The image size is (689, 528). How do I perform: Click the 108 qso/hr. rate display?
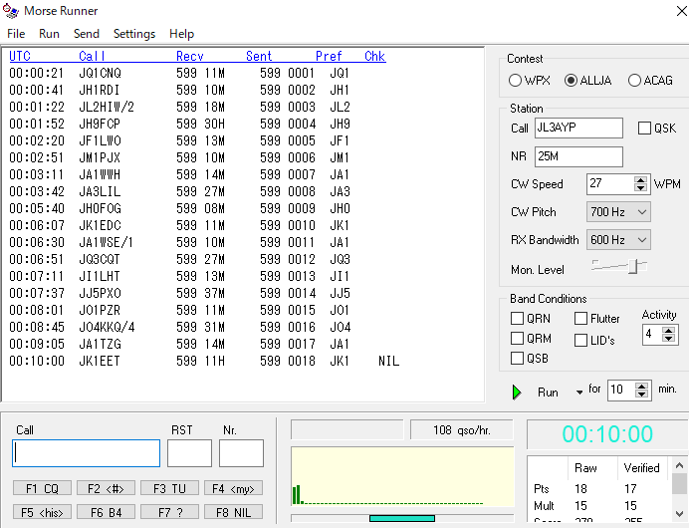pos(462,430)
